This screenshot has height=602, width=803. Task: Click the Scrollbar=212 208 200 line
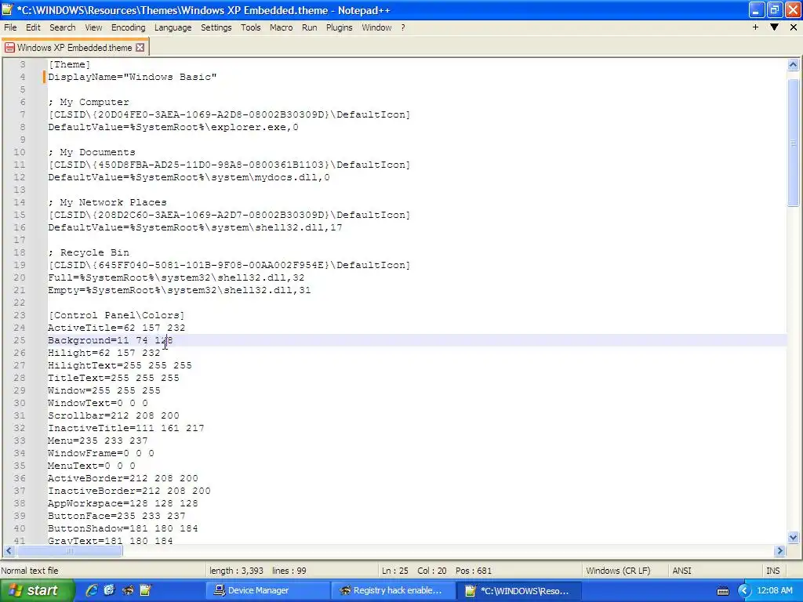click(x=114, y=415)
